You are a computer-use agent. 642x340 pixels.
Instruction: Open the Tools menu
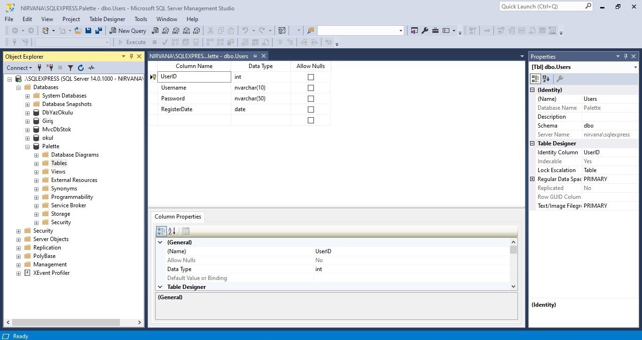141,19
